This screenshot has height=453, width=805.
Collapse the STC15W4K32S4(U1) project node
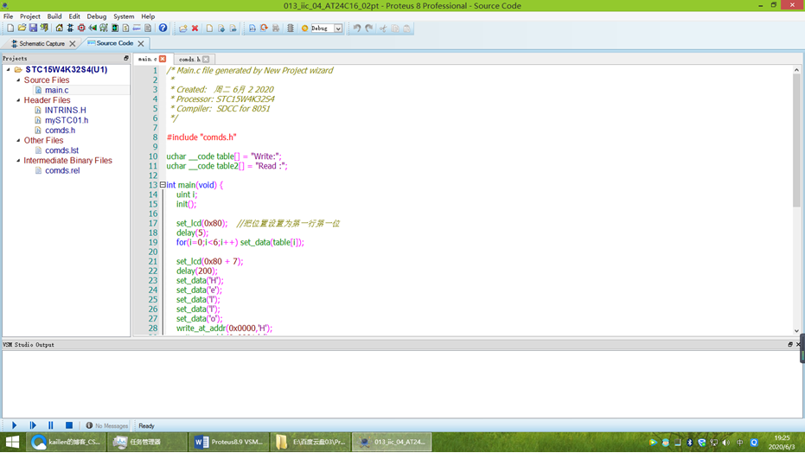pyautogui.click(x=9, y=69)
